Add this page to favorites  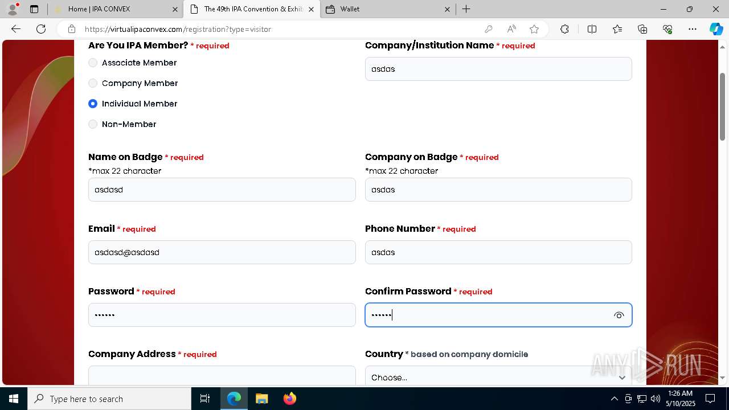[x=534, y=29]
